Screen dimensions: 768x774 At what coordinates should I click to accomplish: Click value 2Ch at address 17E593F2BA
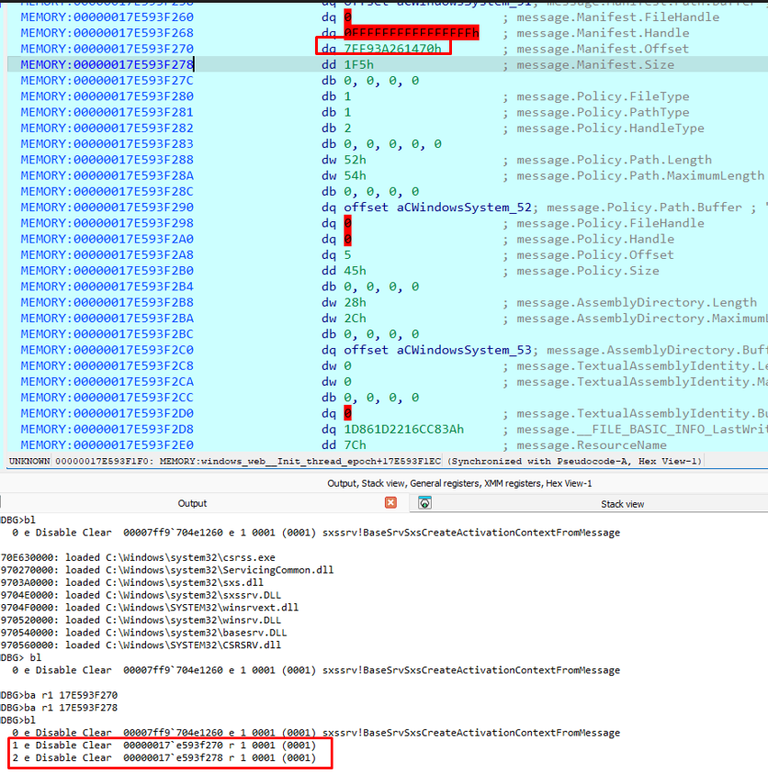pyautogui.click(x=356, y=318)
